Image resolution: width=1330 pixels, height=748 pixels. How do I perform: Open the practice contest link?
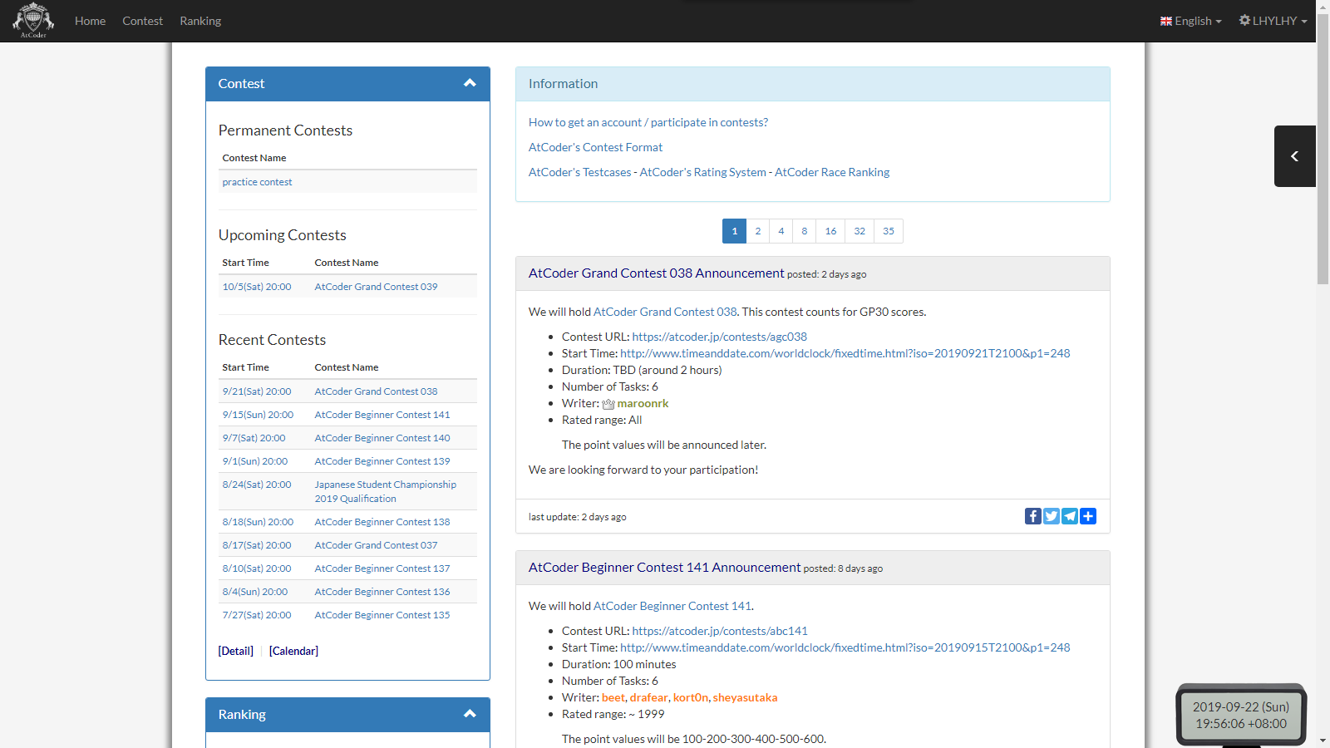point(257,182)
